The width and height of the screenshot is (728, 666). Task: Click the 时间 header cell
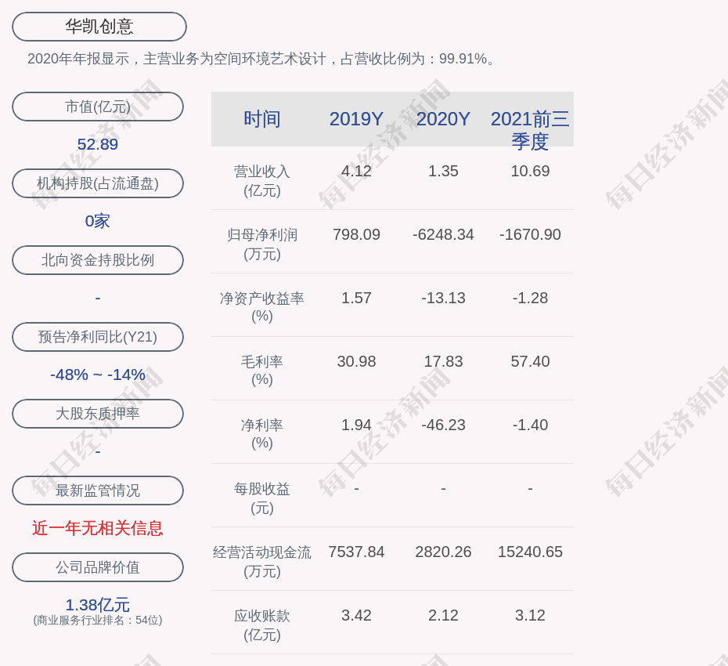click(x=262, y=119)
